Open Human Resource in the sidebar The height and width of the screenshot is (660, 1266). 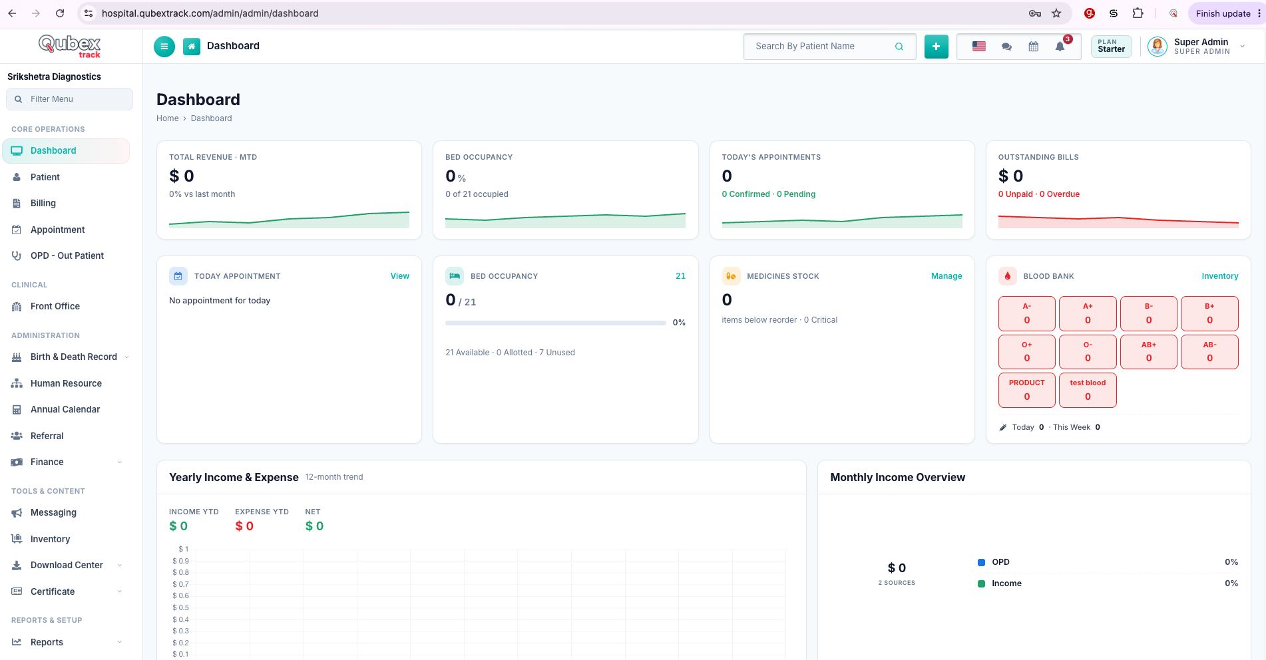pyautogui.click(x=66, y=384)
